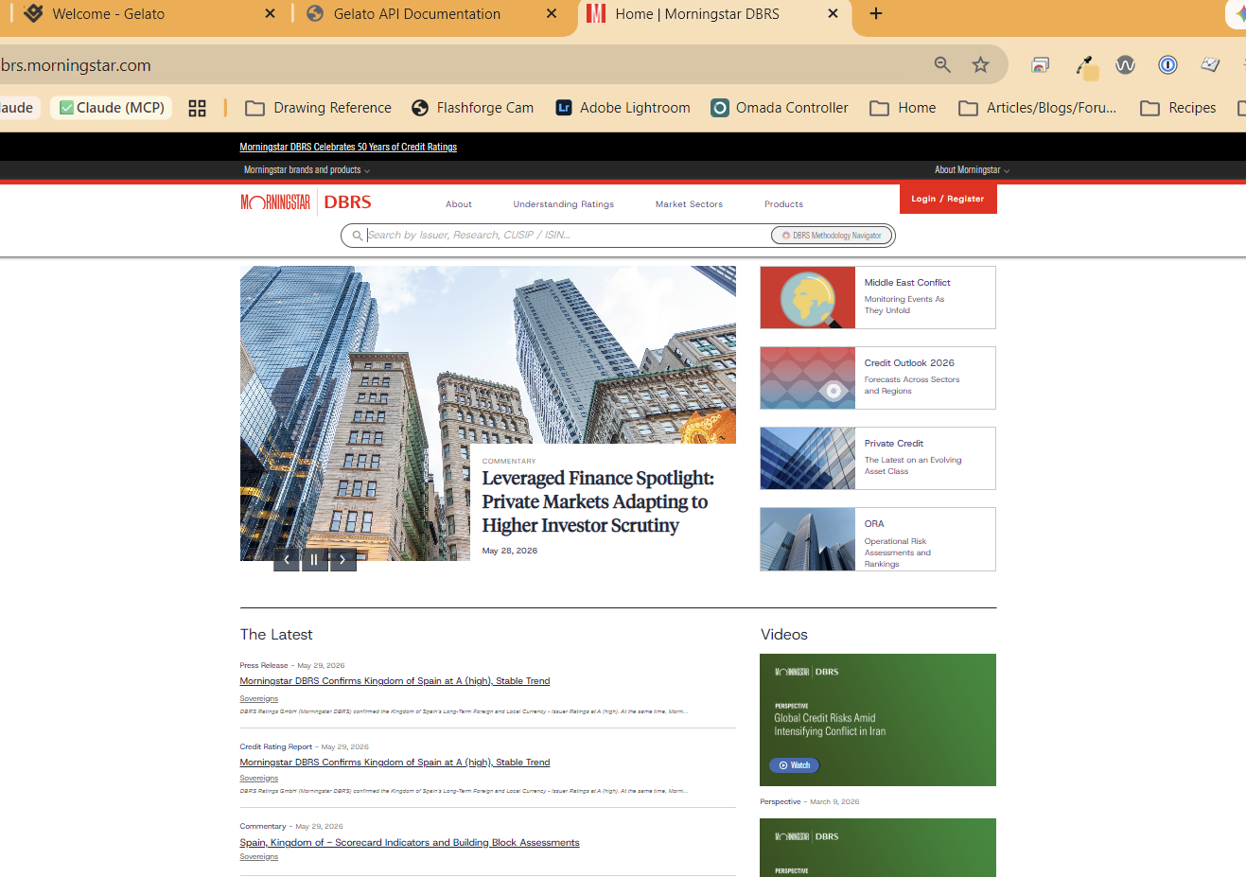Click Sovereigns tag under Press Release
The width and height of the screenshot is (1246, 877).
point(259,699)
